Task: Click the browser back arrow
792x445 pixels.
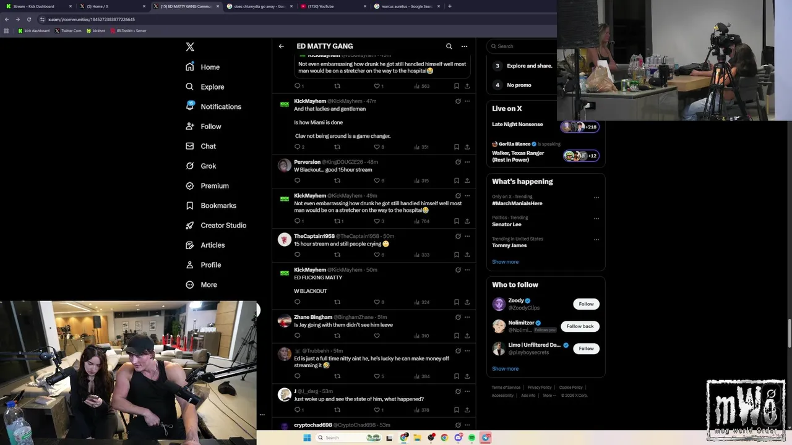Action: click(x=7, y=19)
